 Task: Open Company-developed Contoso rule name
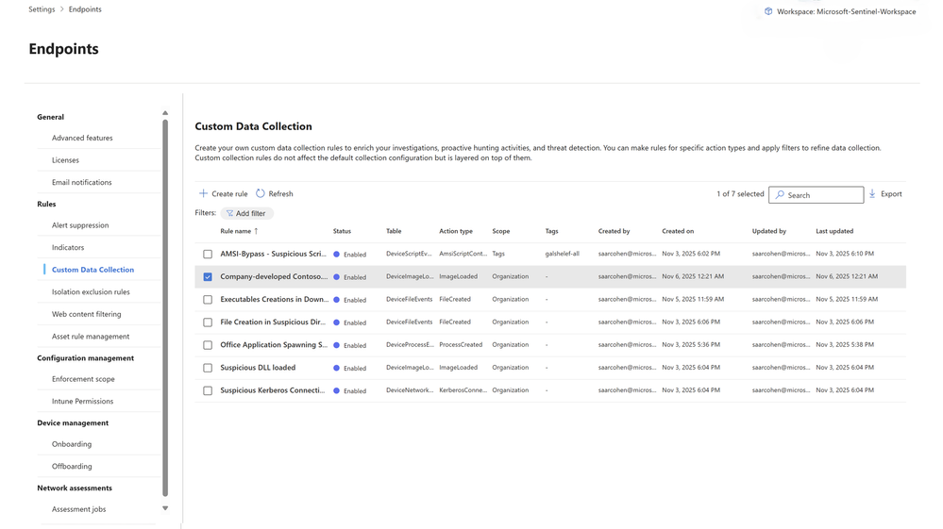[275, 277]
